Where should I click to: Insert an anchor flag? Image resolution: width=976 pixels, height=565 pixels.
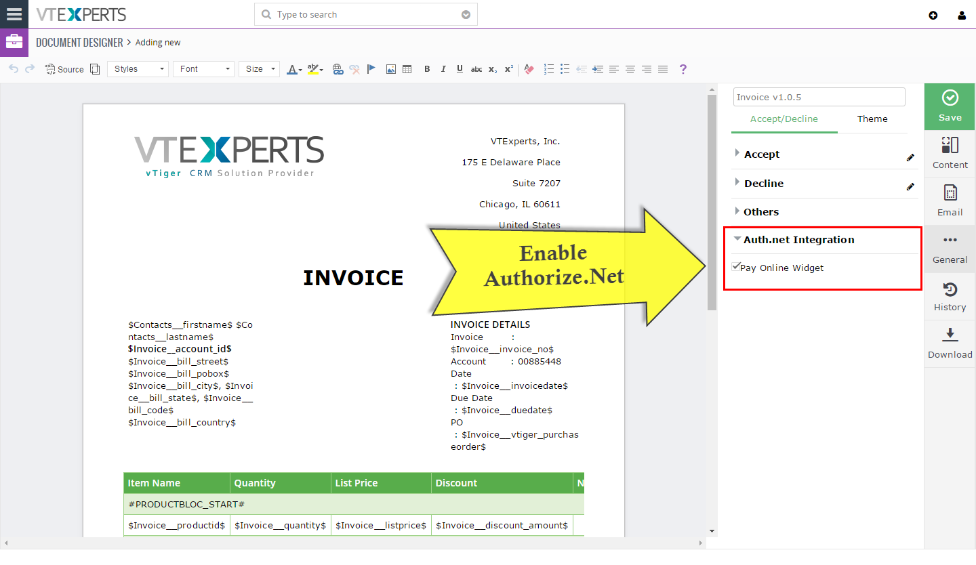point(371,69)
